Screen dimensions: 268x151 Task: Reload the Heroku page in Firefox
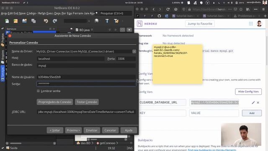pyautogui.click(x=168, y=9)
